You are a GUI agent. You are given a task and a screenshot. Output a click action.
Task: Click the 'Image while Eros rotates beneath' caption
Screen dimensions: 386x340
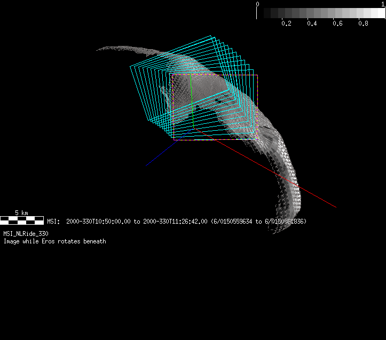tap(54, 241)
